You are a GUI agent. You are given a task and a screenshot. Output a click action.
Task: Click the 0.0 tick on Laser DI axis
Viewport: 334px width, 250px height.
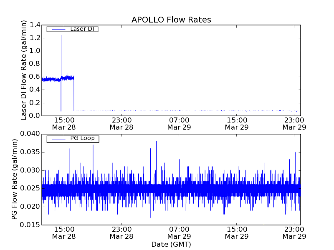pyautogui.click(x=35, y=116)
